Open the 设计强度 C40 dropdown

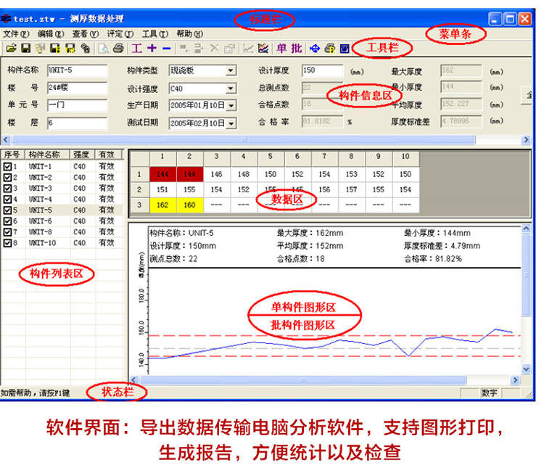[231, 89]
